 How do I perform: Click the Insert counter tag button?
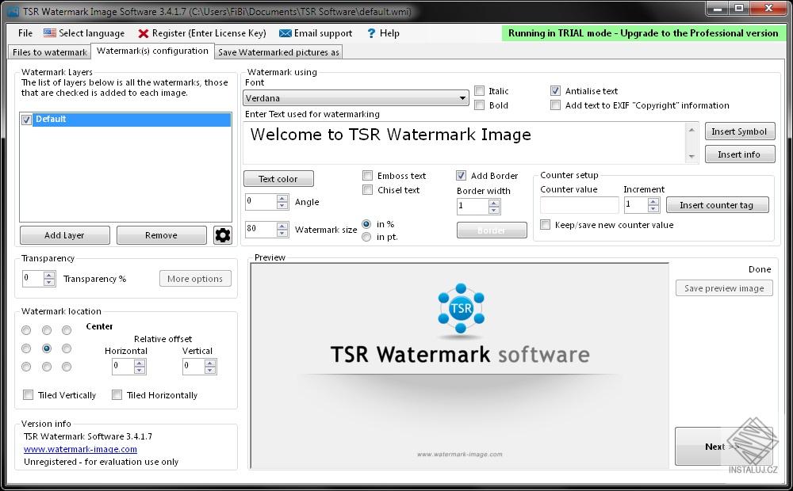pos(717,204)
